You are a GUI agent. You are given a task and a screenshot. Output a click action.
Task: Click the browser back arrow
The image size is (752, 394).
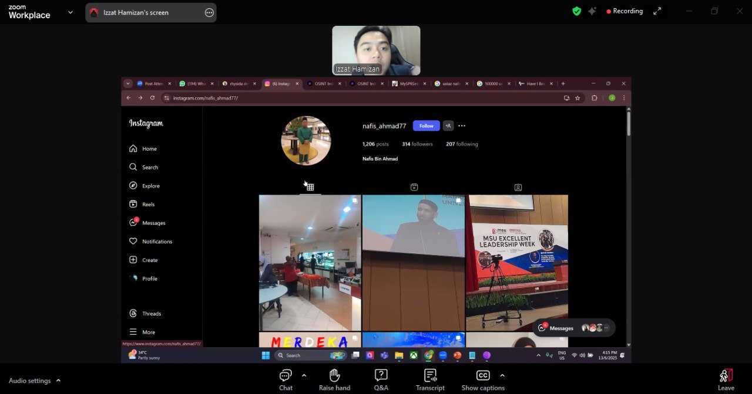tap(129, 98)
